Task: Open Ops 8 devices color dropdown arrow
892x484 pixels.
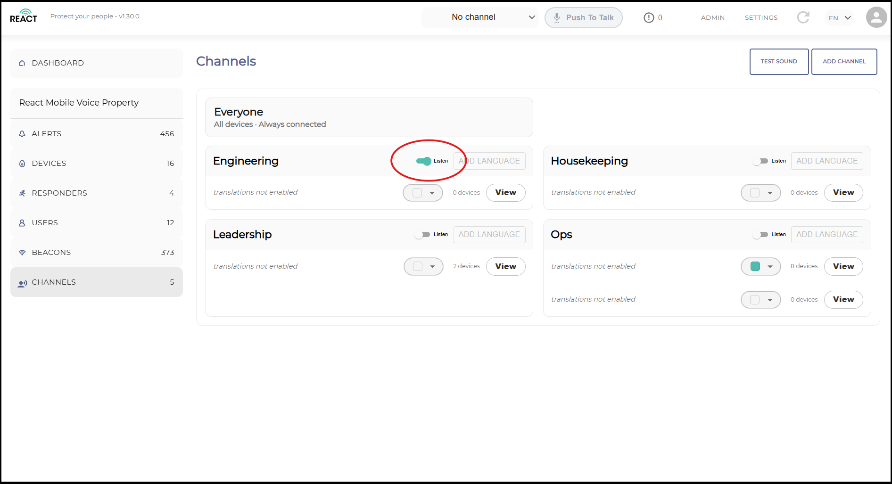Action: click(x=770, y=267)
